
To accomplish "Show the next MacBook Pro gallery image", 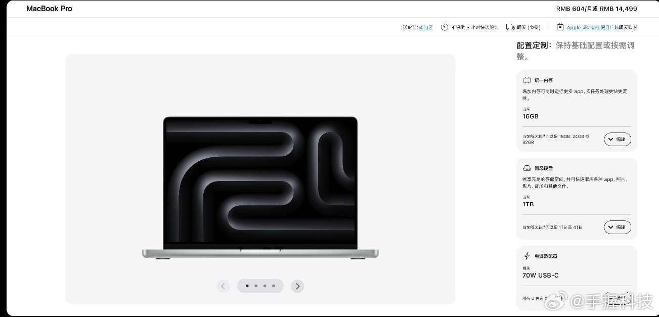I will pos(297,286).
